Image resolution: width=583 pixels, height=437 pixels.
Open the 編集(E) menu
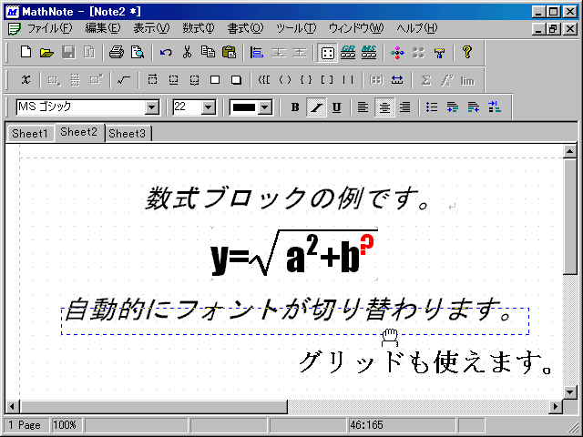103,28
